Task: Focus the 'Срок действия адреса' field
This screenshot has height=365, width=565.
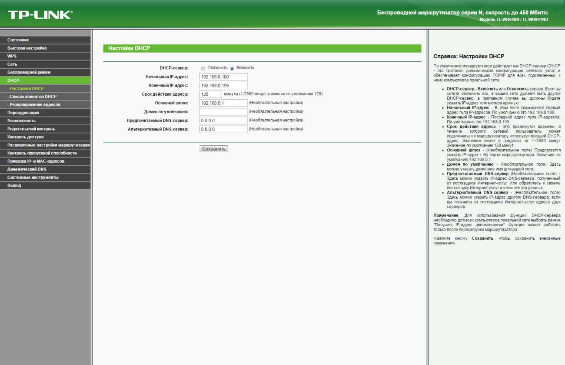Action: pos(210,94)
